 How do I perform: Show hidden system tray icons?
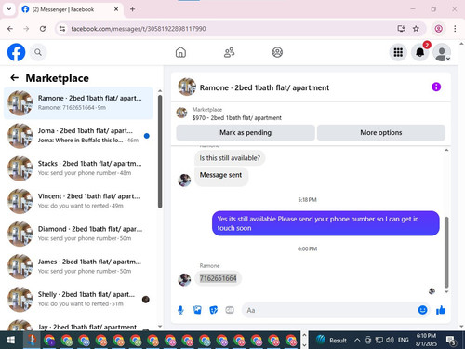pos(357,340)
